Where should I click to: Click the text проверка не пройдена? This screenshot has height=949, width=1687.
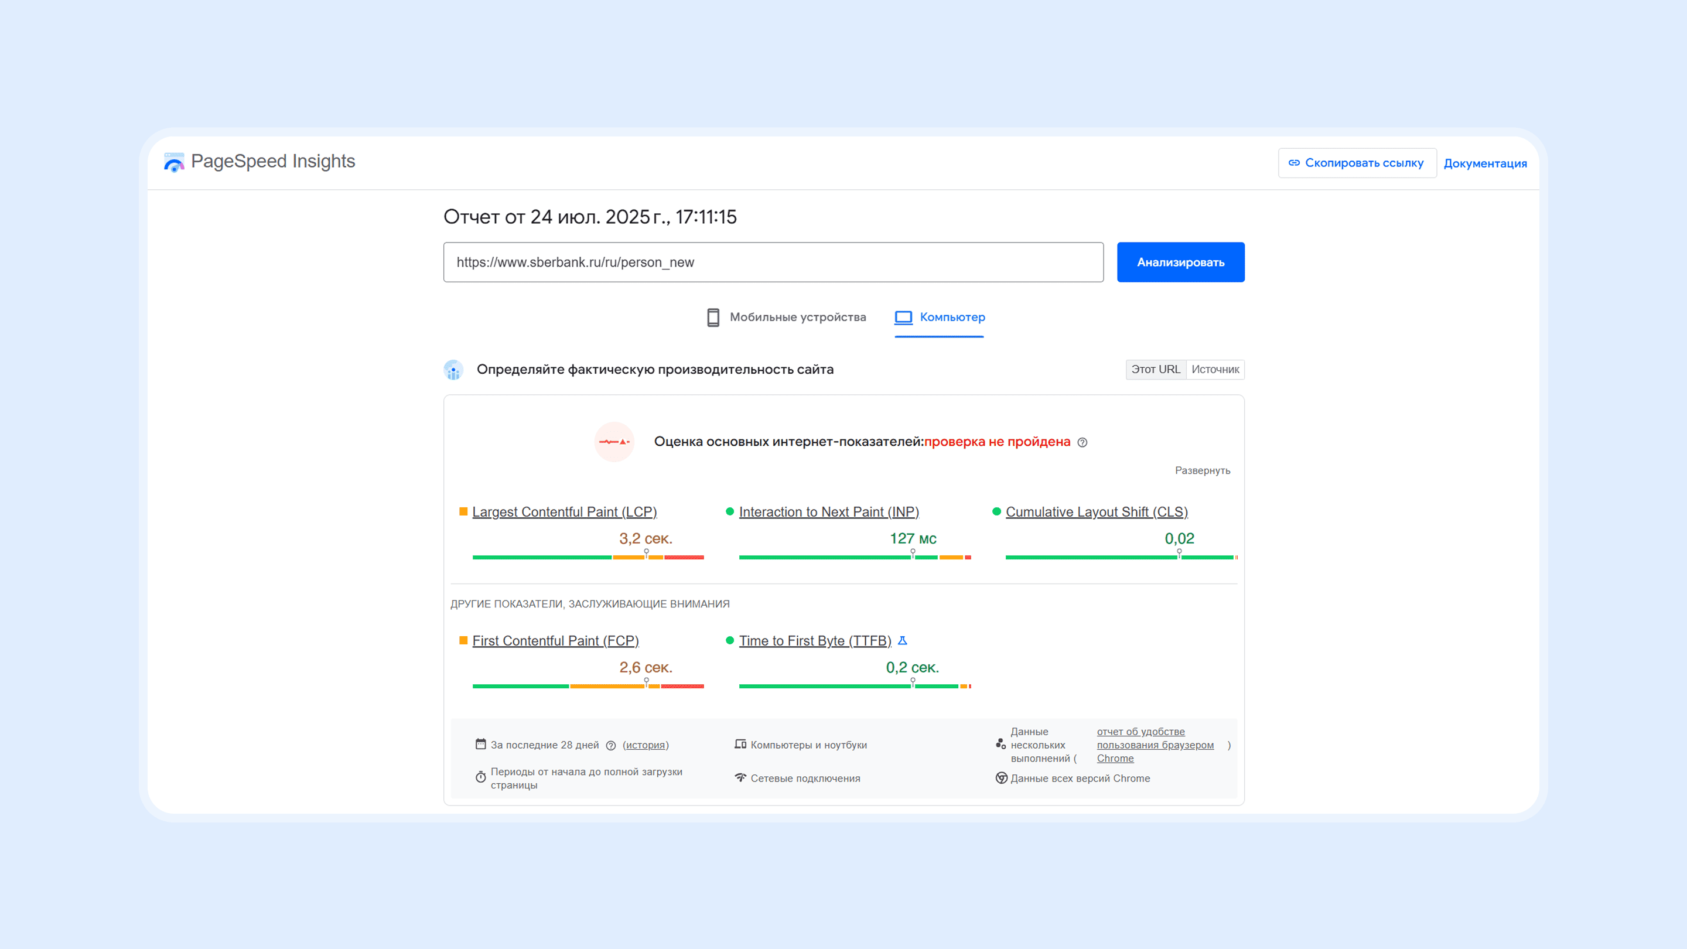point(998,442)
